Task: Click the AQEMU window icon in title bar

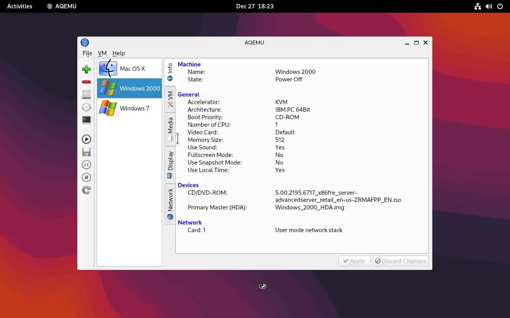Action: pos(84,43)
